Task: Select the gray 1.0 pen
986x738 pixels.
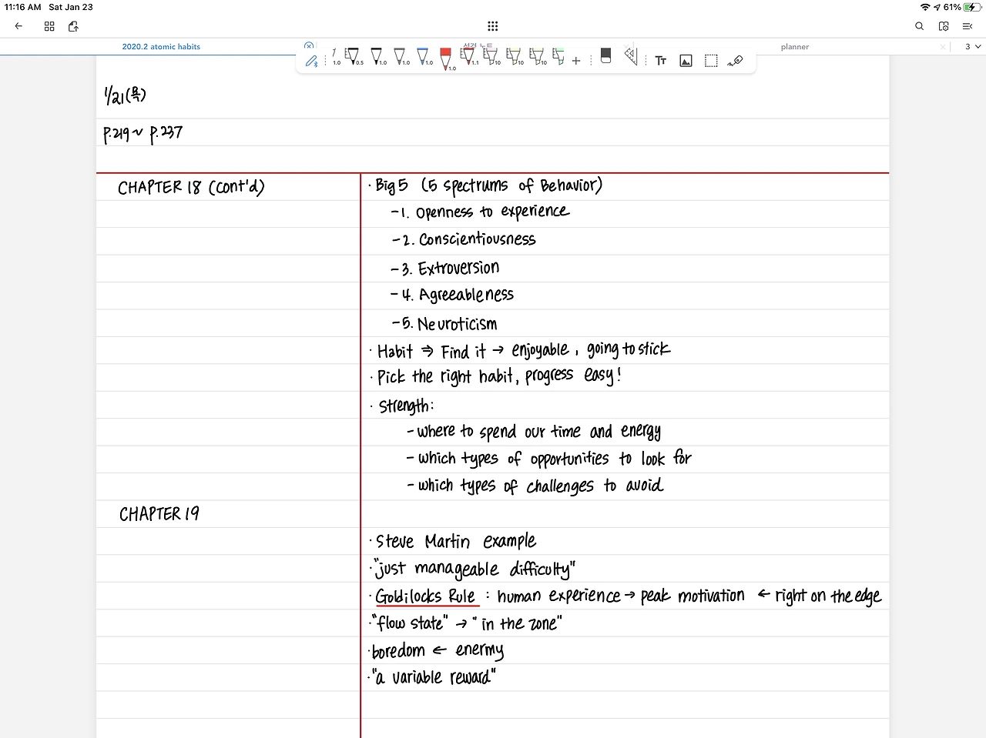Action: [401, 57]
